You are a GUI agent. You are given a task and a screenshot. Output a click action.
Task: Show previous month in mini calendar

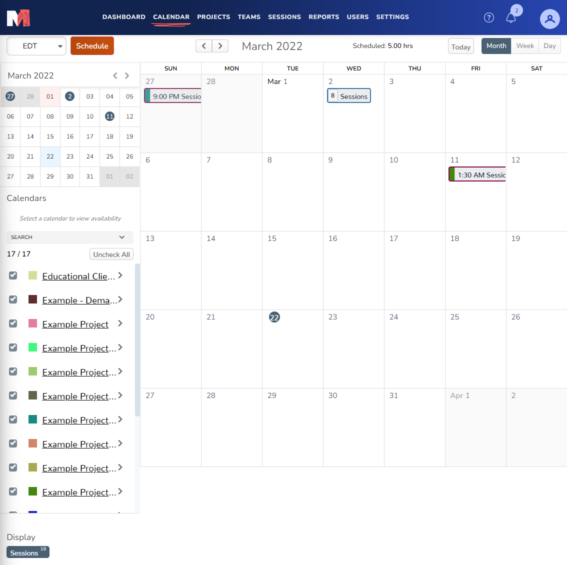[115, 75]
